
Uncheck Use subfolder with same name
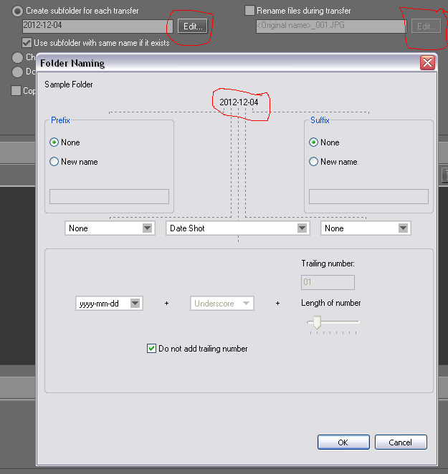click(x=27, y=43)
